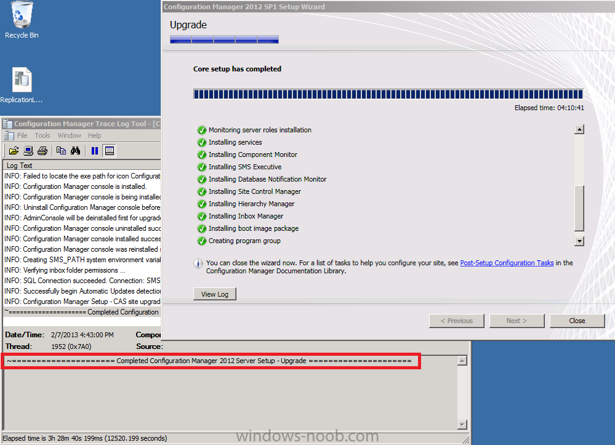Click the scroll down arrow of the setup task list
Viewport: 615px width, 445px height.
(x=579, y=241)
